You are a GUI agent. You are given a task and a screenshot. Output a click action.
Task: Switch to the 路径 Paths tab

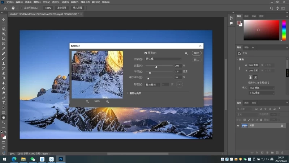(254, 103)
